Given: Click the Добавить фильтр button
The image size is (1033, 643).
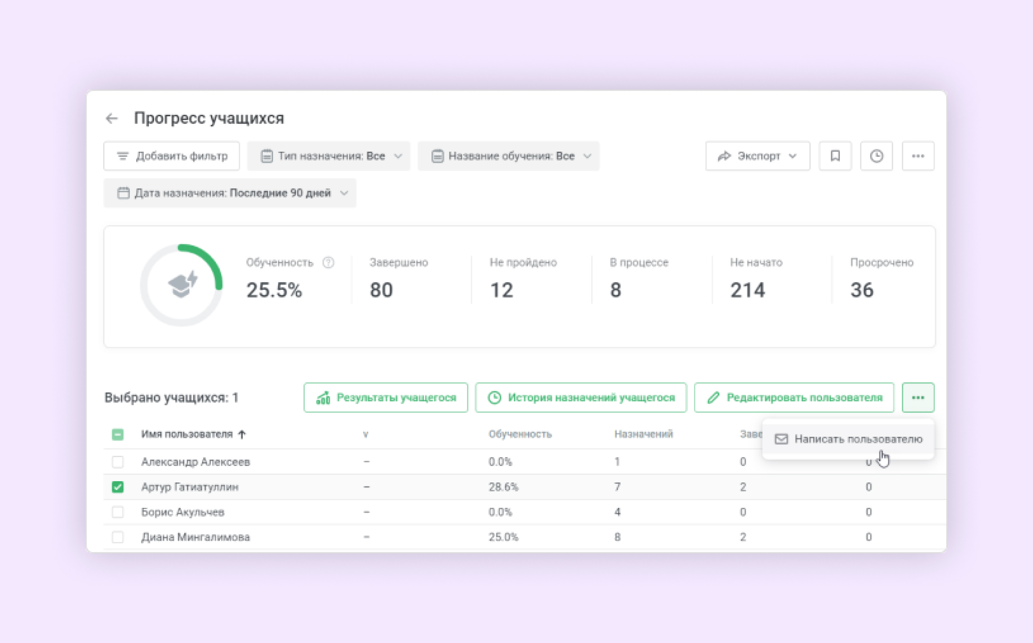Looking at the screenshot, I should [x=172, y=156].
